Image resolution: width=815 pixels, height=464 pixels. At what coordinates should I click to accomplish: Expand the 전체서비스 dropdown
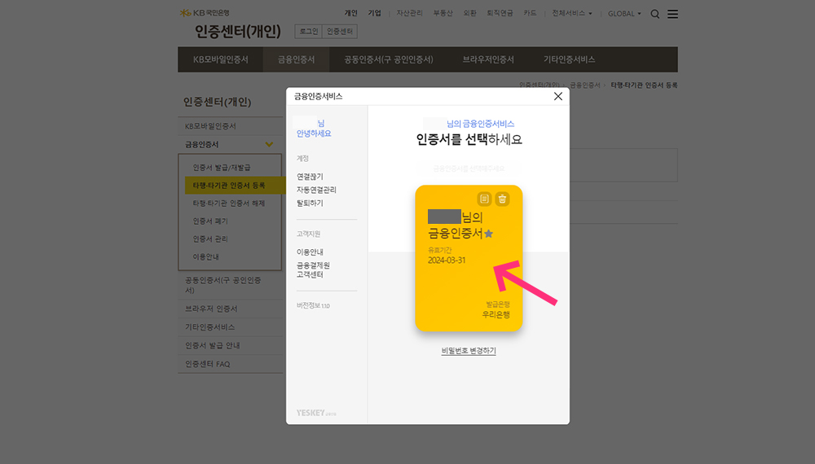click(x=572, y=13)
